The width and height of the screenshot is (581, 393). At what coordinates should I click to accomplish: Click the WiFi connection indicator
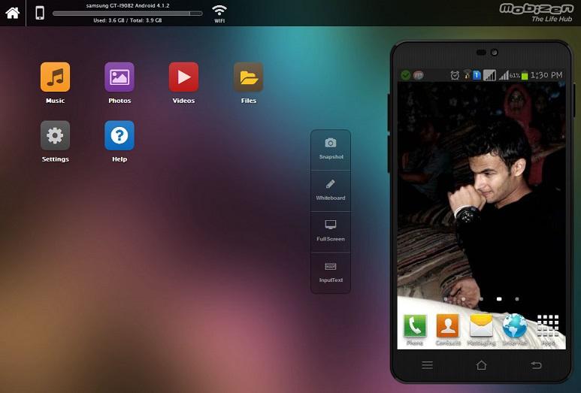pyautogui.click(x=219, y=12)
